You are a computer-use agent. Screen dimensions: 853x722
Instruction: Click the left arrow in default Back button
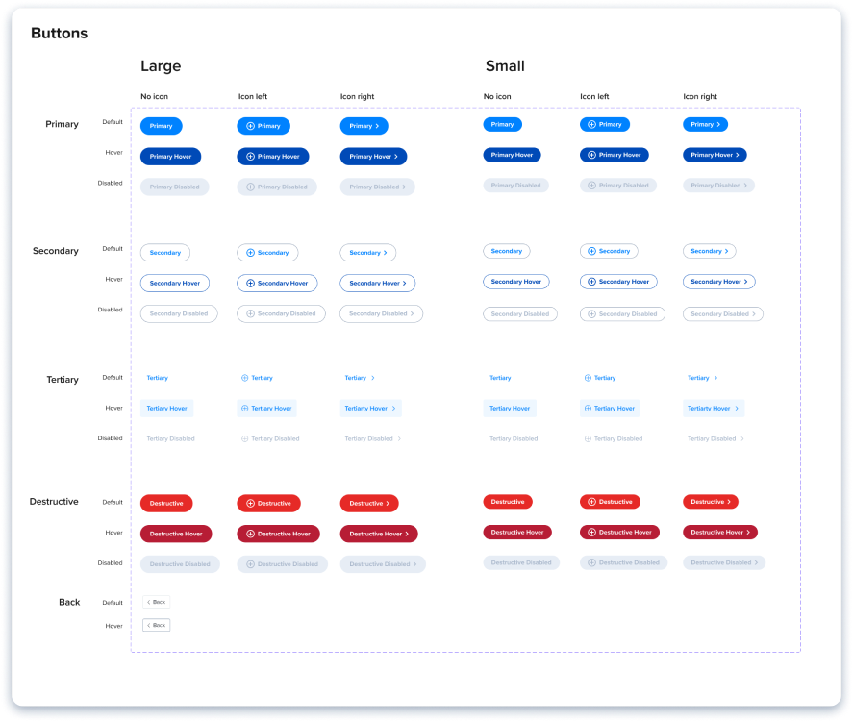click(148, 602)
